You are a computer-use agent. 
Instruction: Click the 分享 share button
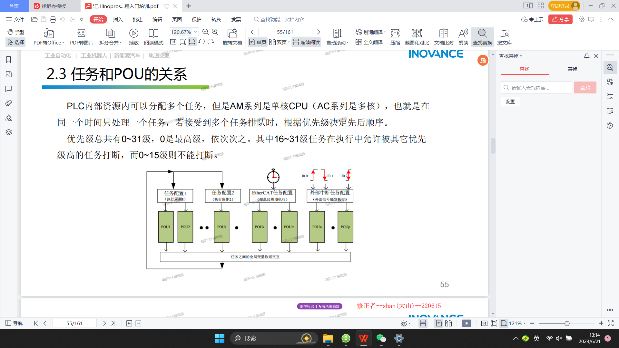click(x=560, y=19)
